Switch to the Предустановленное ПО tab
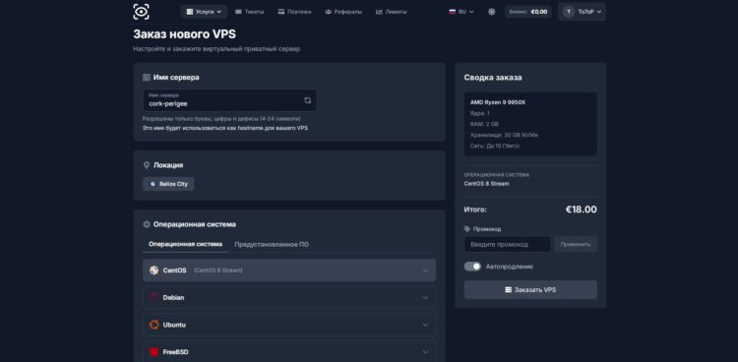 (272, 244)
